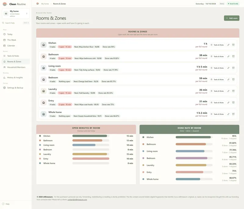Click 'Next: Wipe bathroom sink · 10/08' chip

coord(88,58)
